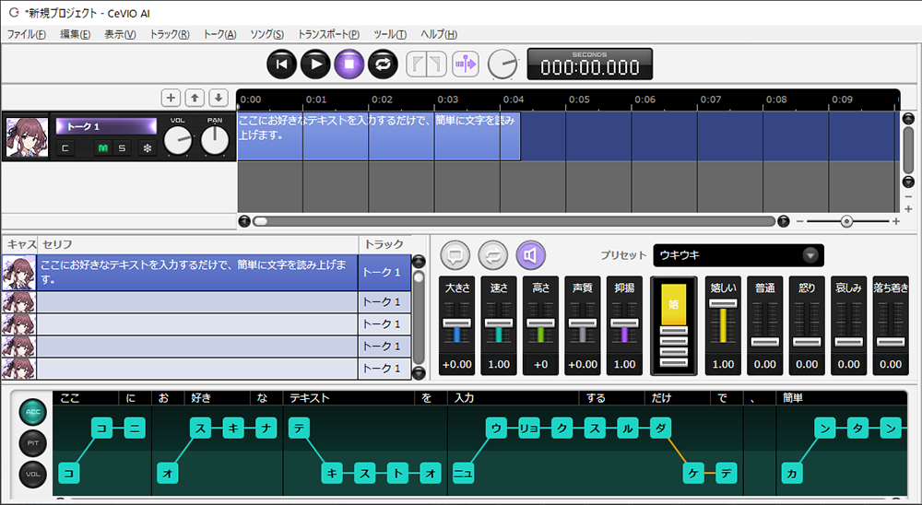
Task: Click the ダ accent node
Action: (660, 428)
